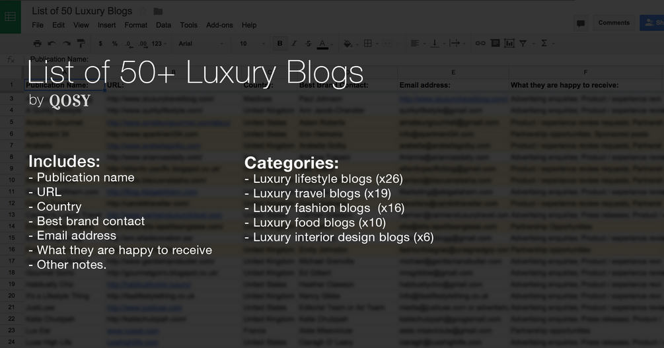
Task: Click the Filter funnel icon
Action: click(523, 43)
